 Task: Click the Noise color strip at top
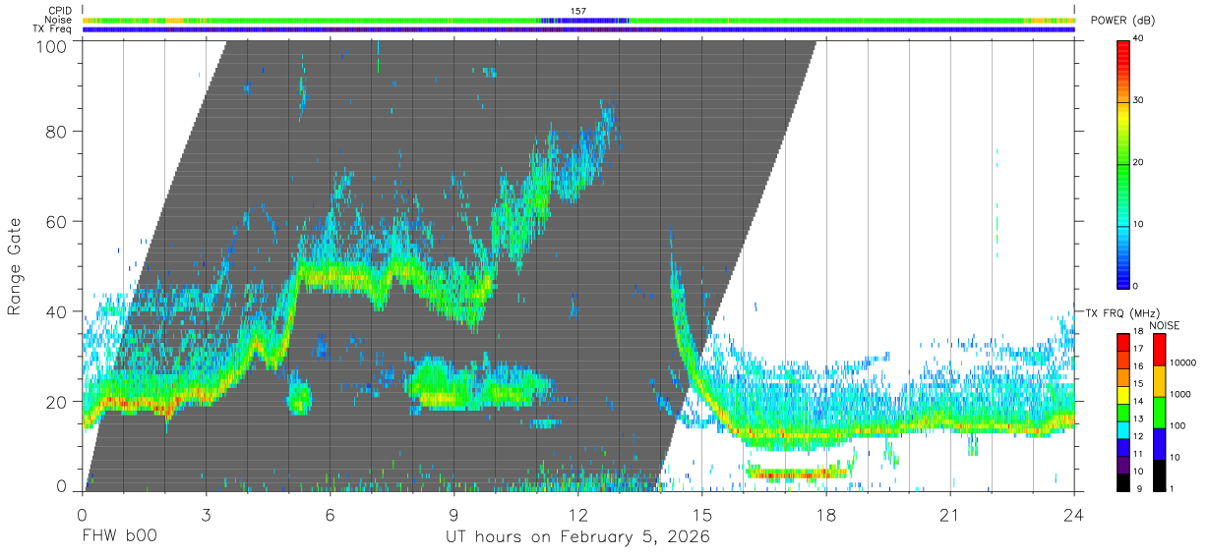(x=578, y=20)
